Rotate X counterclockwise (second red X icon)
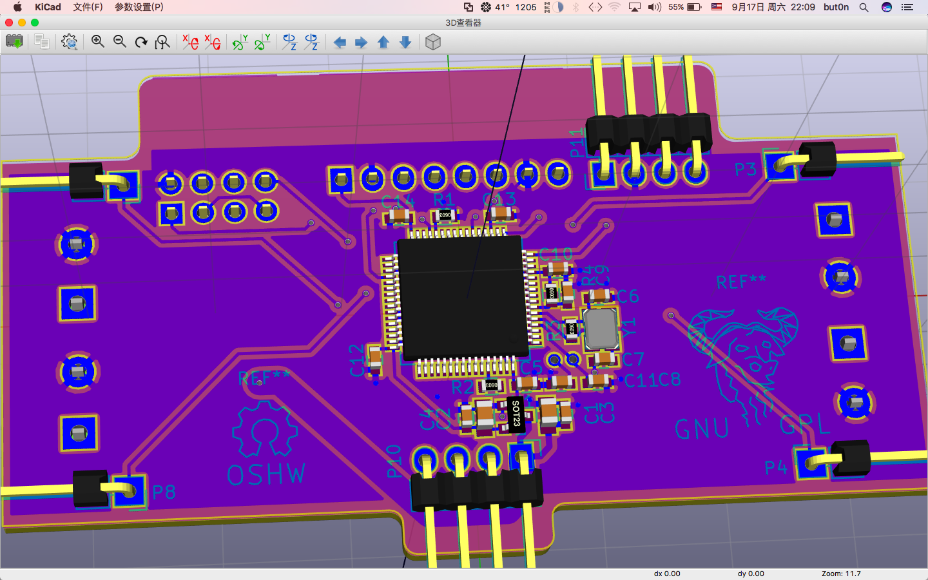 click(x=212, y=42)
